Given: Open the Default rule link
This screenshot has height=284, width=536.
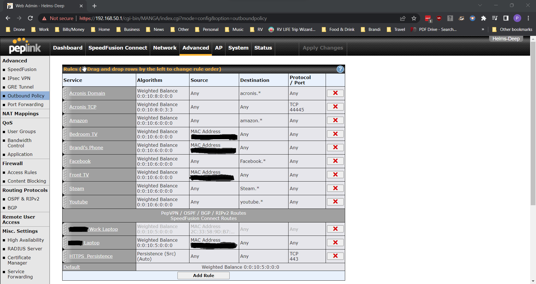Looking at the screenshot, I should (x=71, y=267).
